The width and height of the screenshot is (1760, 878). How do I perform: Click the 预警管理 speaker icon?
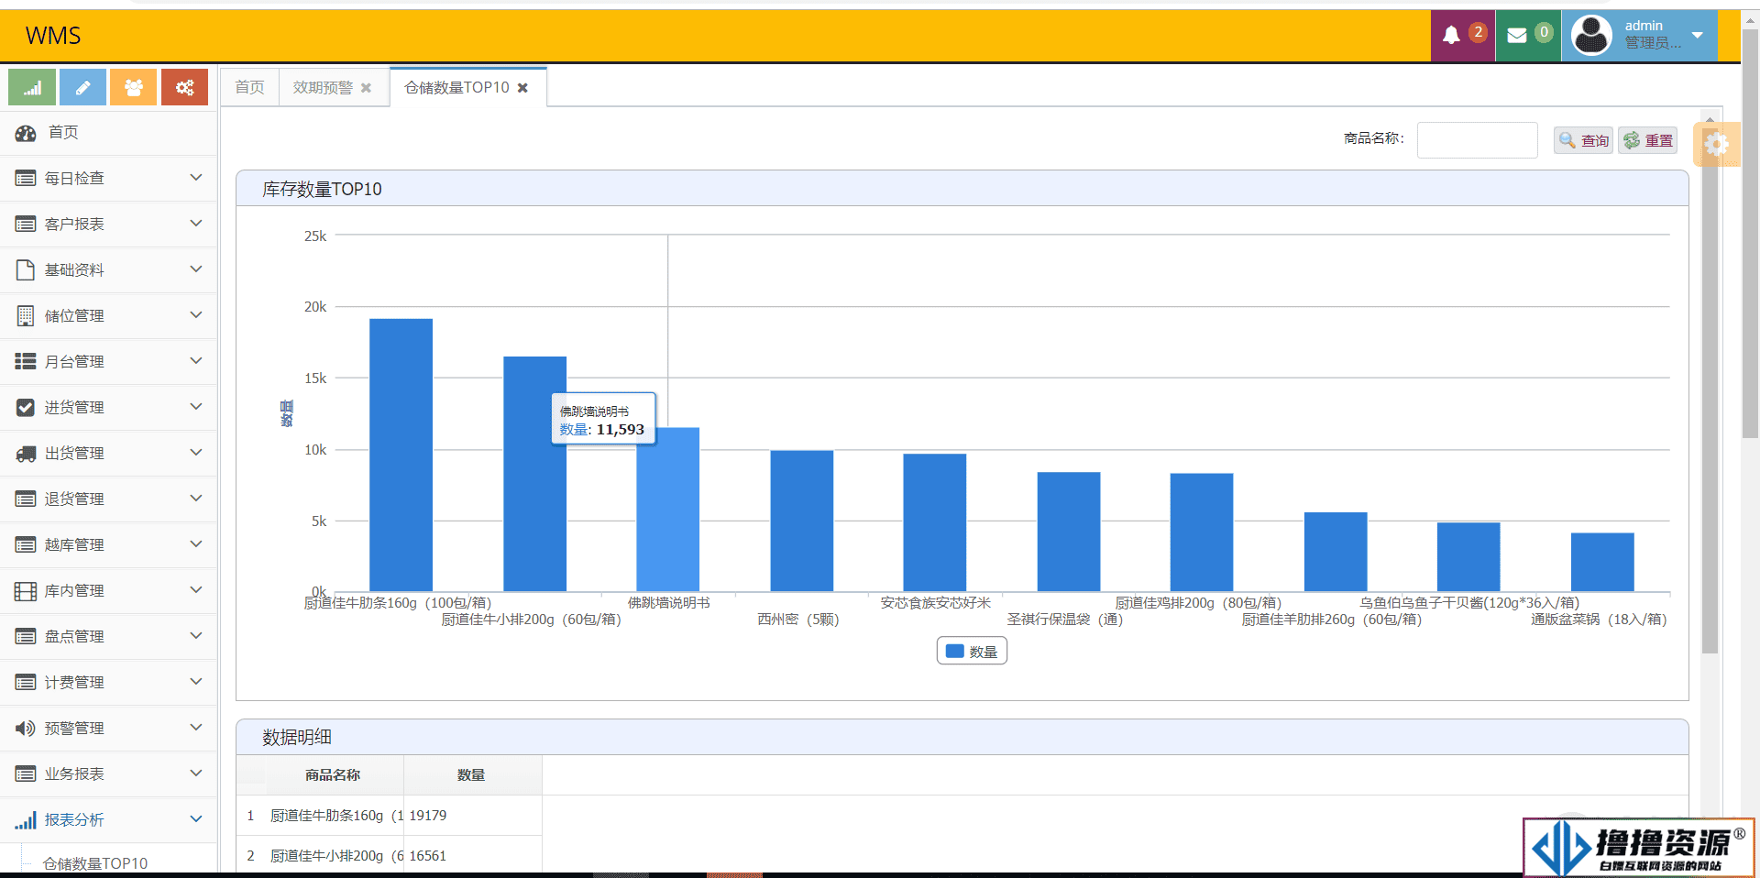[x=26, y=729]
